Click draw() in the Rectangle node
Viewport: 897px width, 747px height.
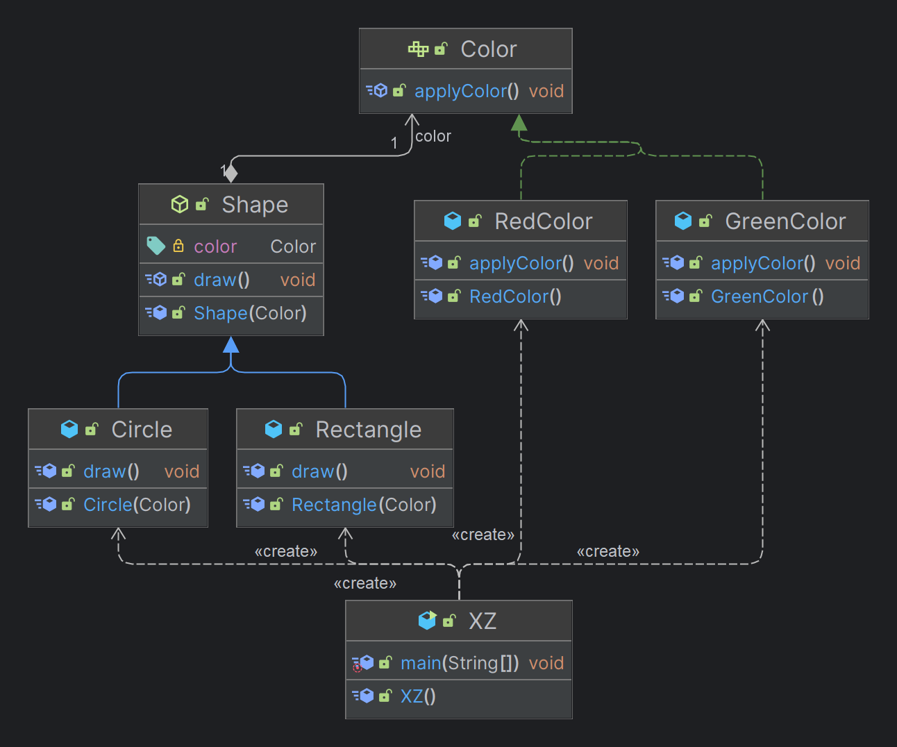[319, 471]
